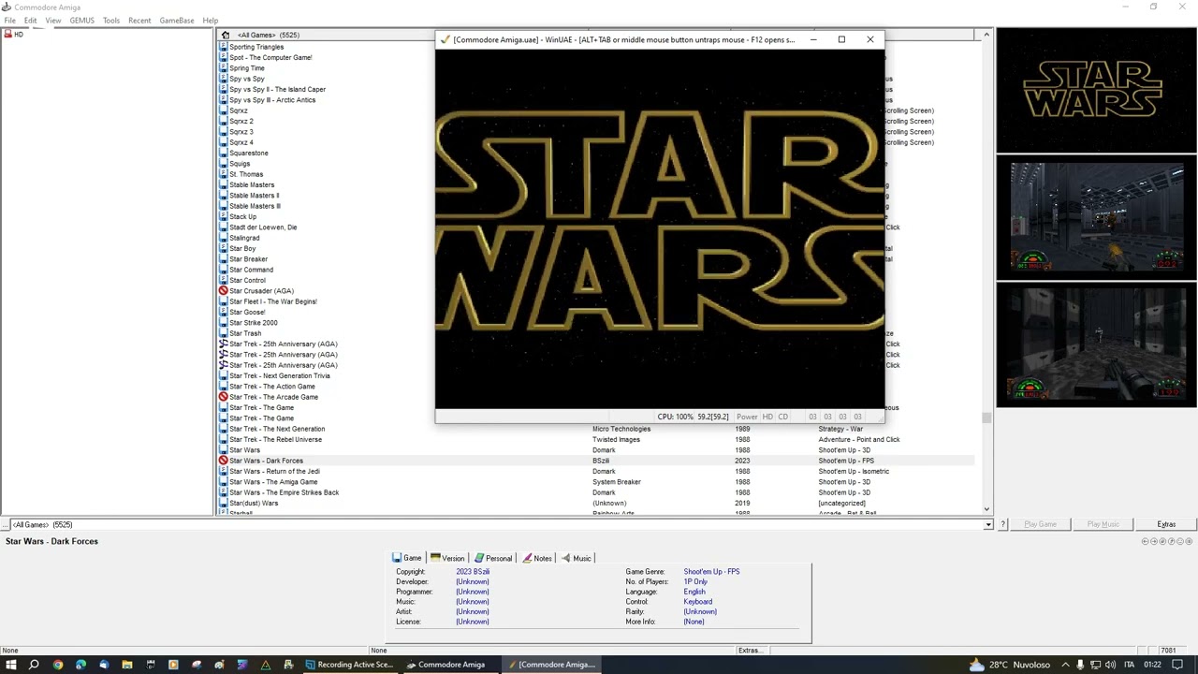Viewport: 1198px width, 674px height.
Task: Open the File menu
Action: 9,21
